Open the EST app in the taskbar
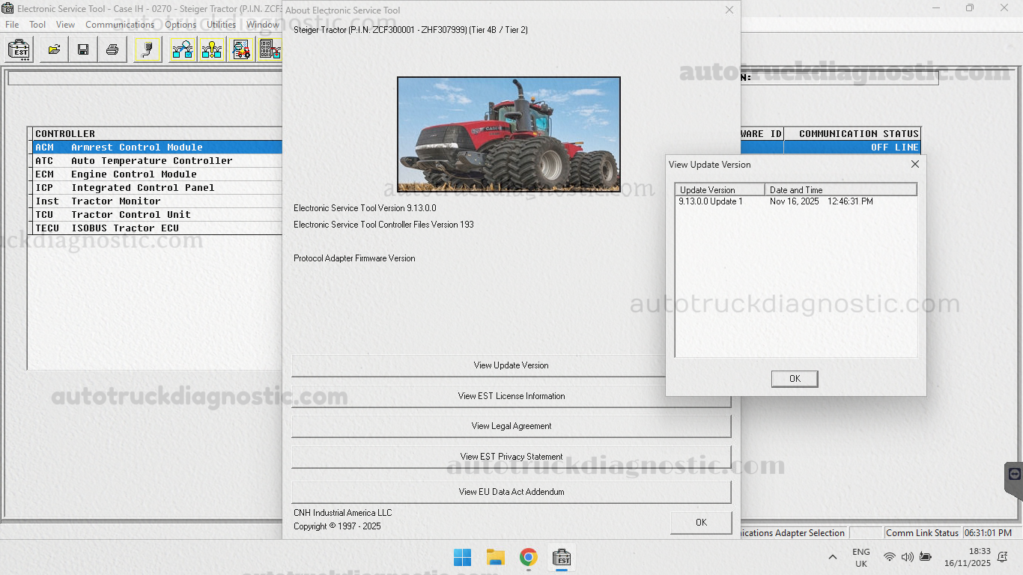Viewport: 1023px width, 575px height. point(562,558)
